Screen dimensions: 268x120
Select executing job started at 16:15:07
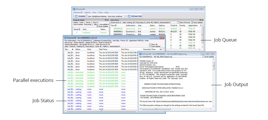pos(101,86)
